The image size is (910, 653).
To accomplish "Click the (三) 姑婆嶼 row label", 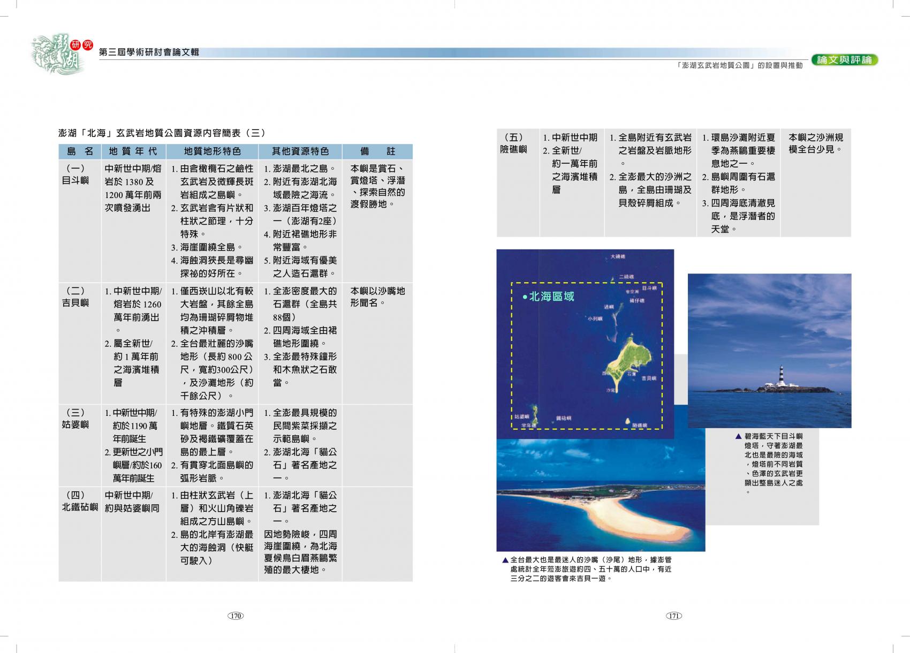I will [x=75, y=419].
